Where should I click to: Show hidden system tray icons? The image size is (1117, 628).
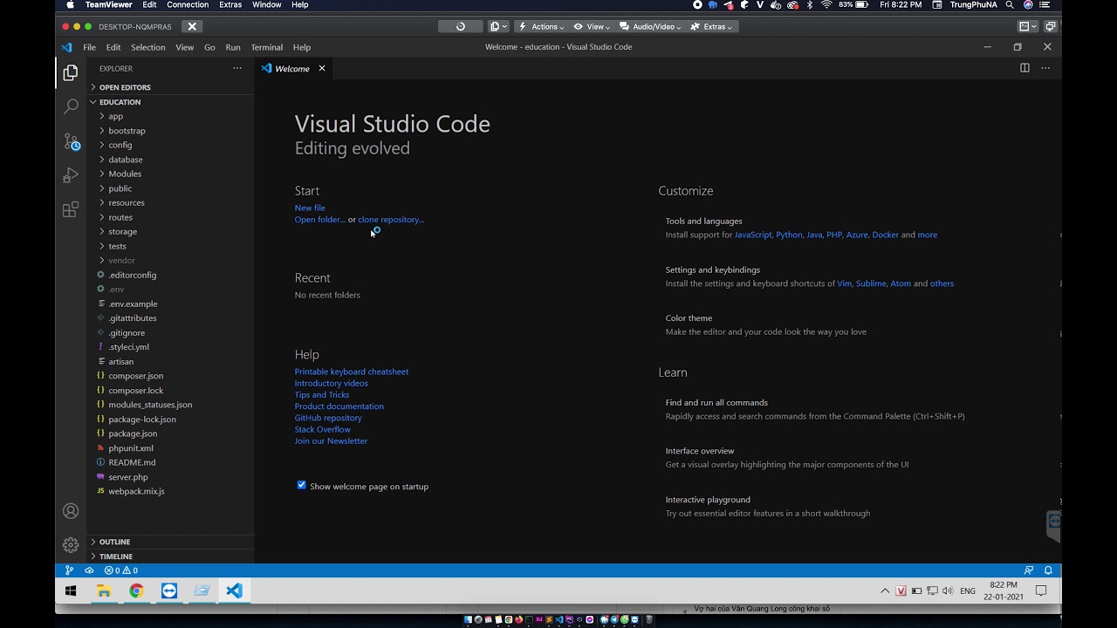pos(885,590)
